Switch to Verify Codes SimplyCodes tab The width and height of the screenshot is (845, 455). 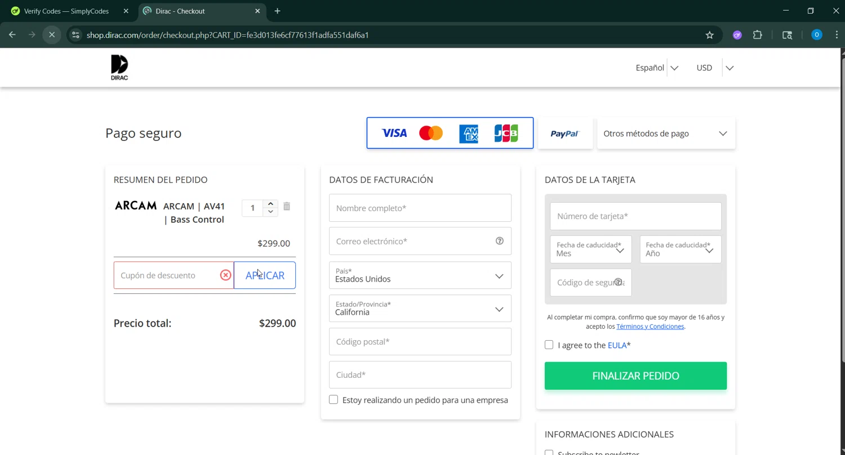(x=68, y=11)
